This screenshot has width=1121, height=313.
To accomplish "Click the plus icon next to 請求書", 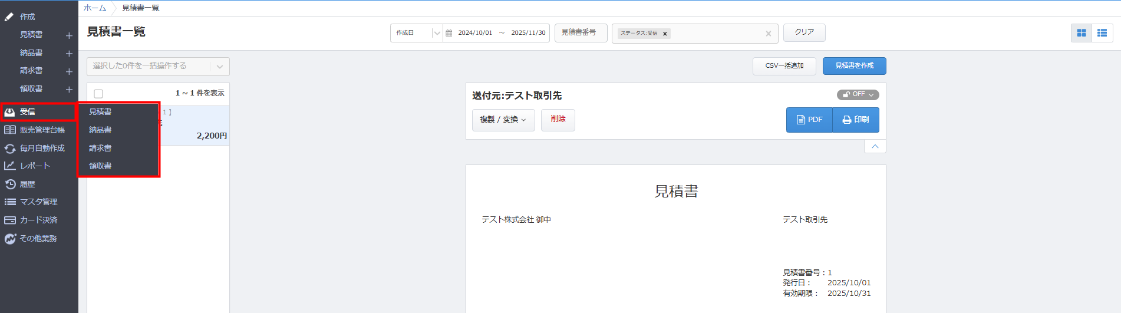I will click(69, 71).
